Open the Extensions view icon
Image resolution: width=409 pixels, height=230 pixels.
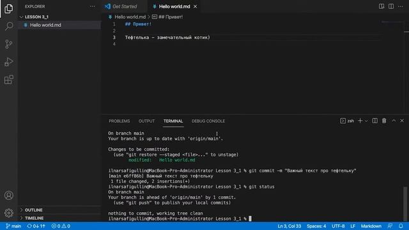[8, 79]
